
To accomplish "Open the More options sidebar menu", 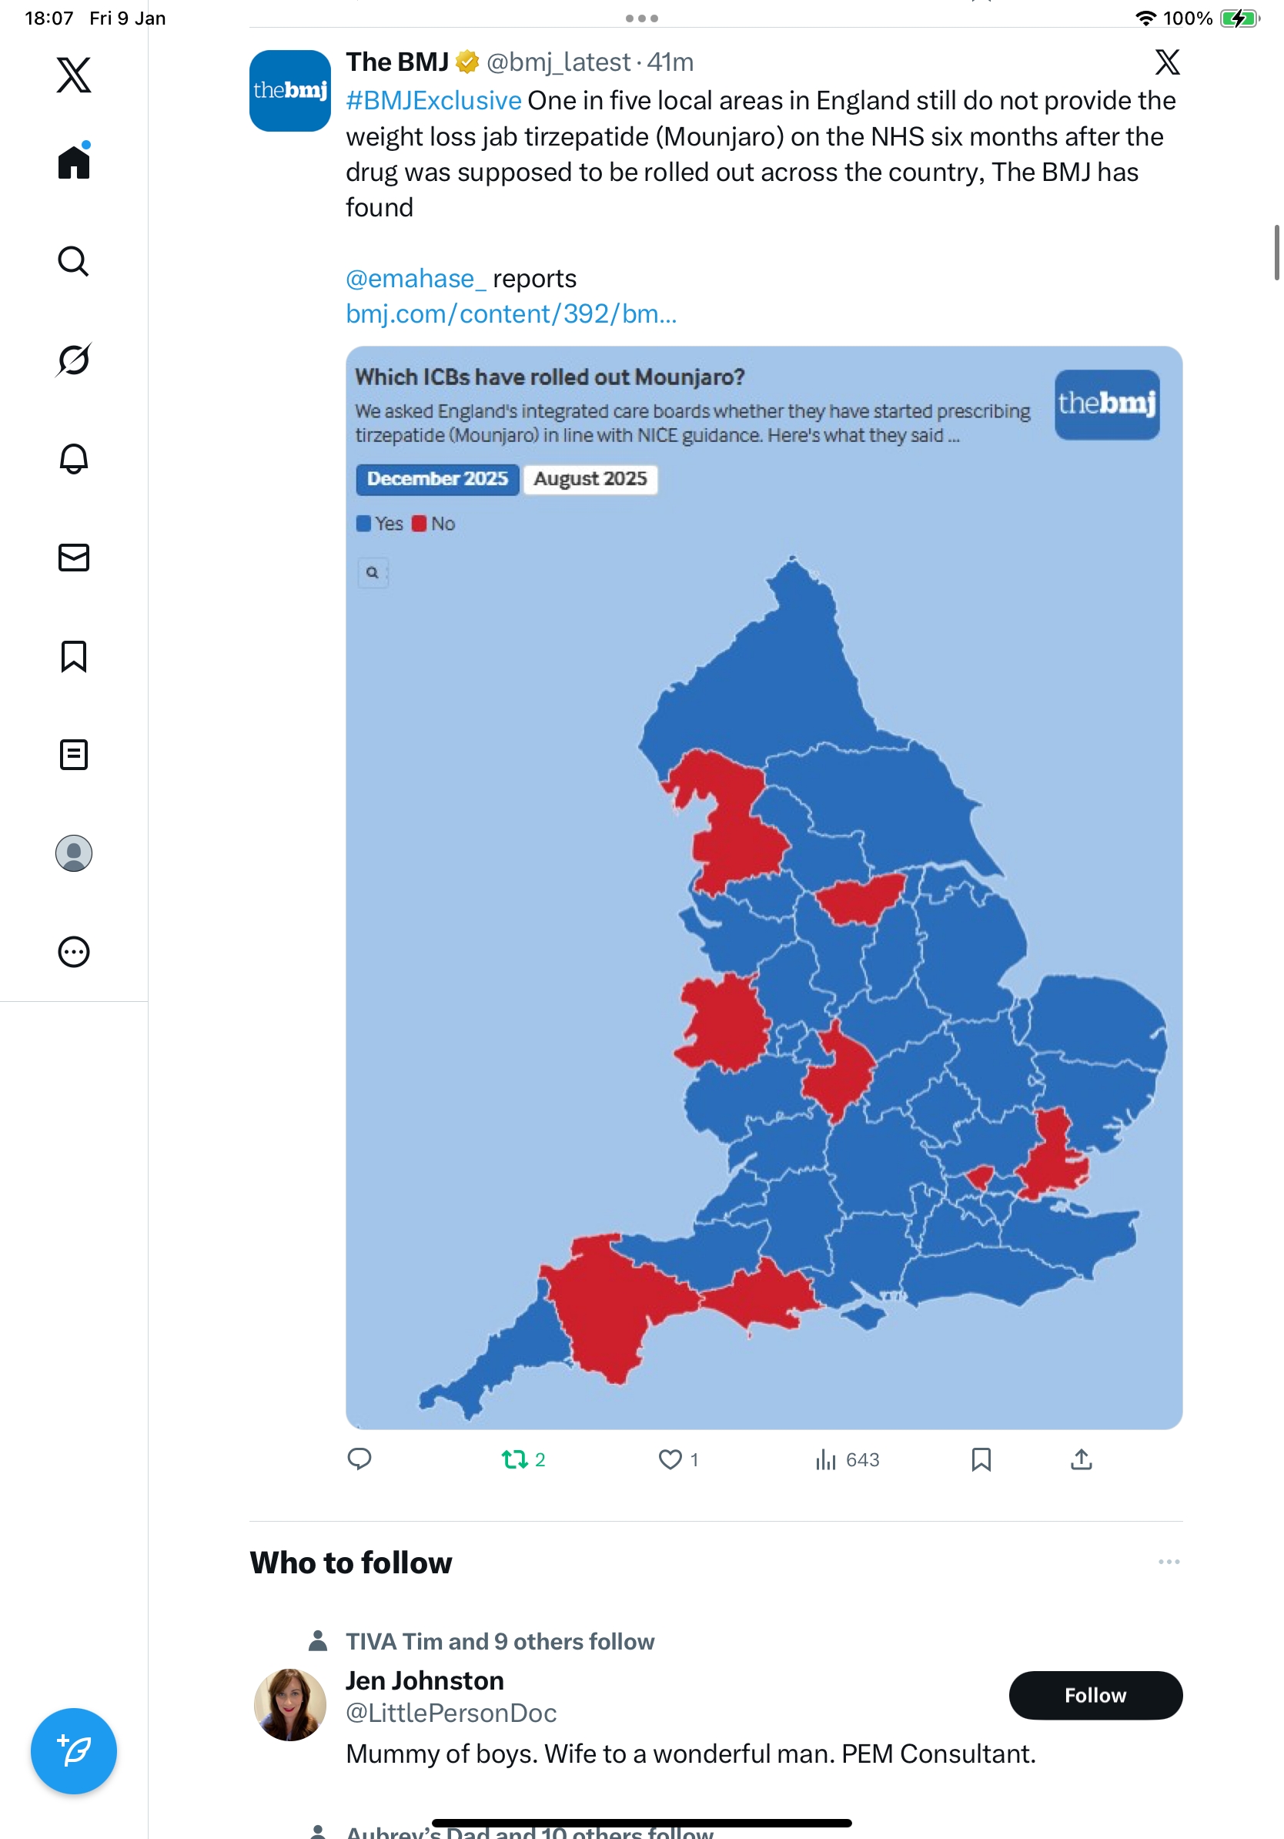I will 74,952.
